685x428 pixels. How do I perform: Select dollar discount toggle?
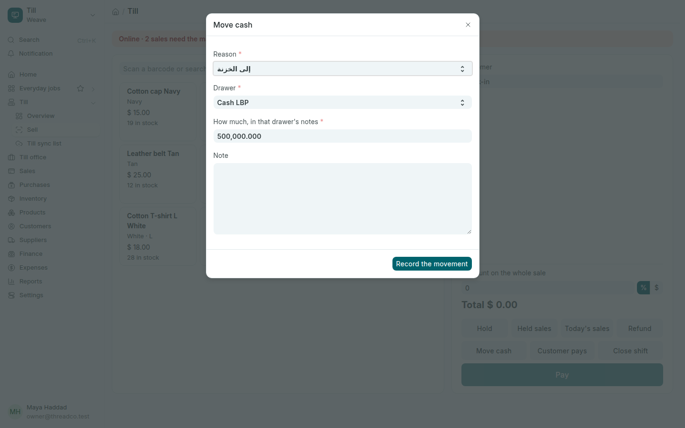[656, 288]
